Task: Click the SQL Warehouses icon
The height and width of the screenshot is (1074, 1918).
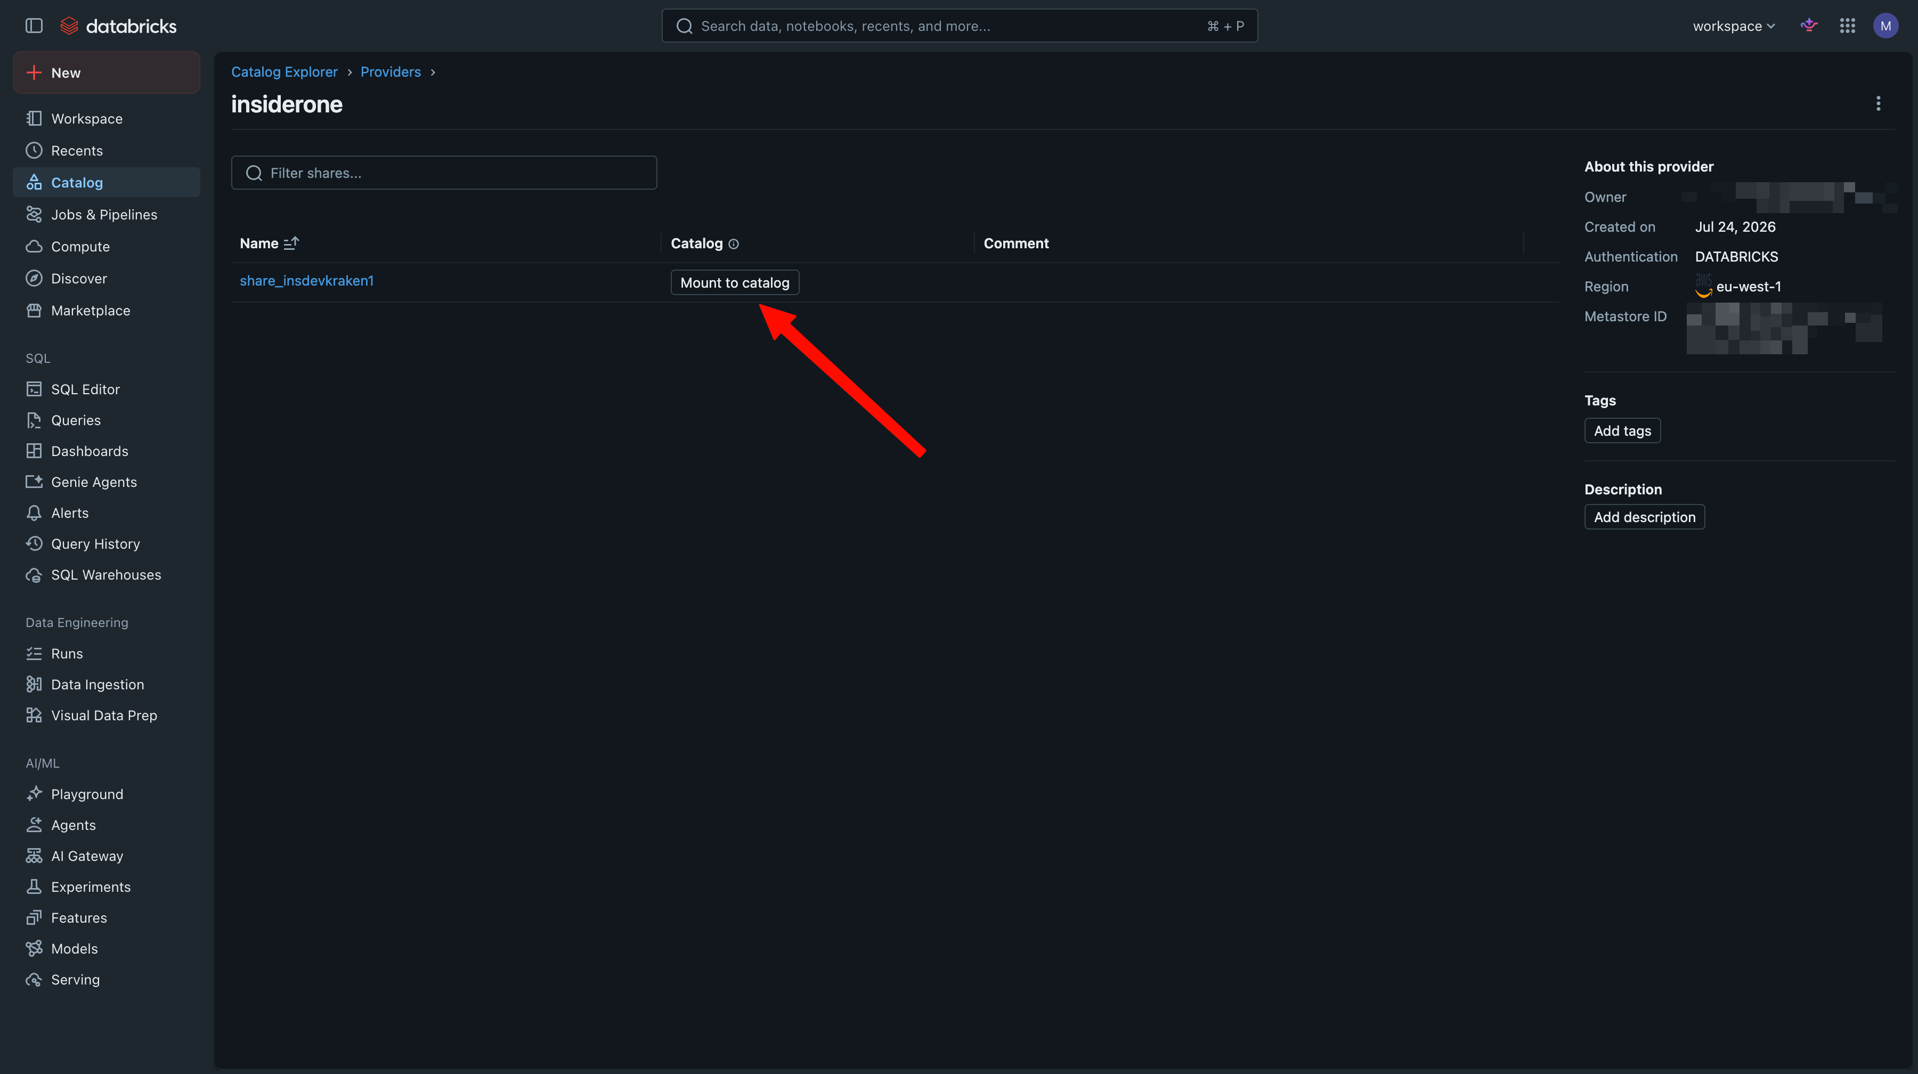Action: coord(34,575)
